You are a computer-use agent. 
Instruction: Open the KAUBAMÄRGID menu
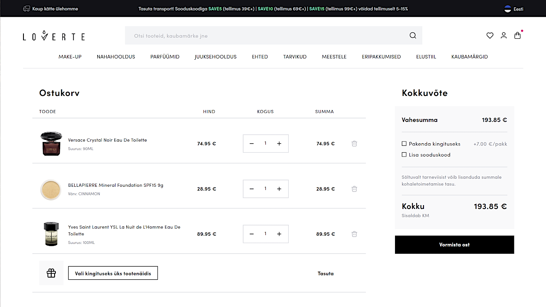point(470,57)
